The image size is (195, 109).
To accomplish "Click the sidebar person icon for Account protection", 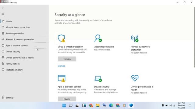I will tap(3, 33).
